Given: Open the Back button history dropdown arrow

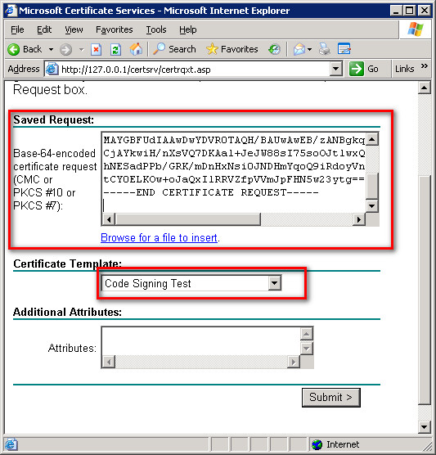Looking at the screenshot, I should click(x=51, y=50).
